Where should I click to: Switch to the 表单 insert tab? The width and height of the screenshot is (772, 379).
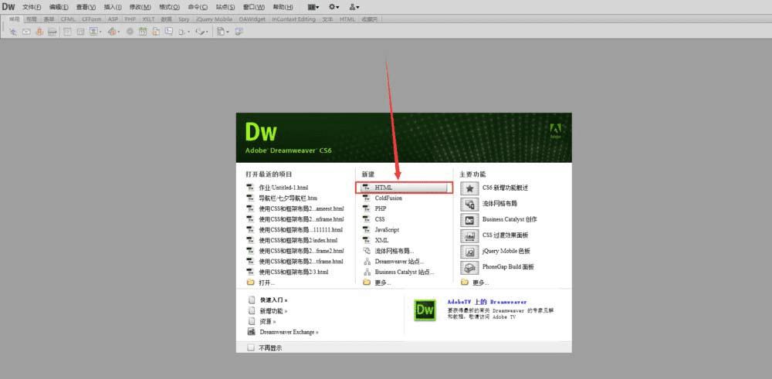pos(49,19)
